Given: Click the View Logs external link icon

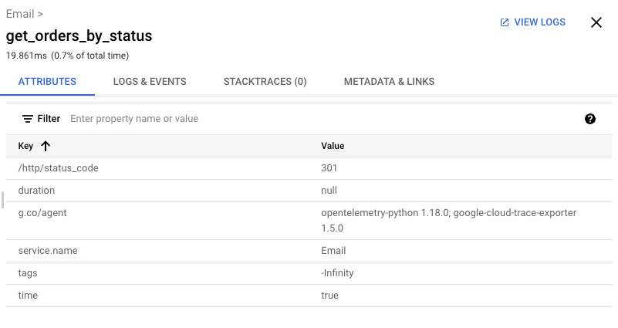Looking at the screenshot, I should tap(505, 22).
